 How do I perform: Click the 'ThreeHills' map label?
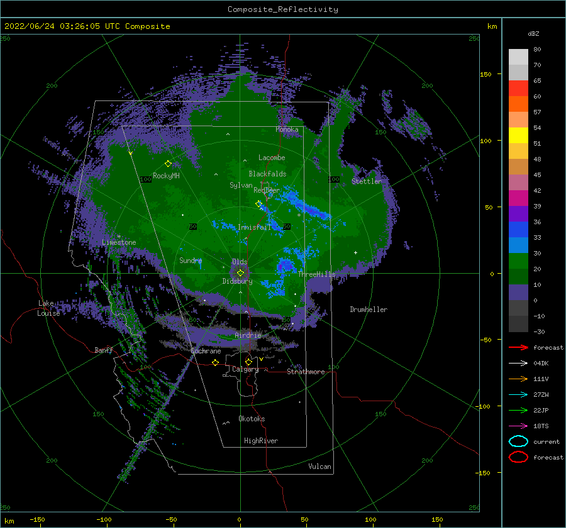(316, 274)
